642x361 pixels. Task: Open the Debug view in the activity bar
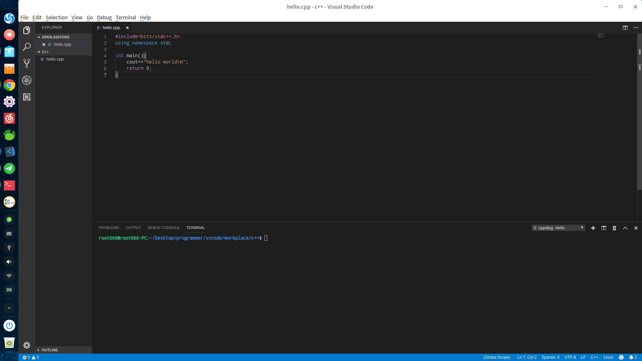tap(27, 80)
